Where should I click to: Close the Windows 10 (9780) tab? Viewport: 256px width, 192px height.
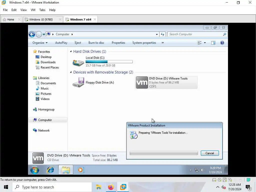[x=60, y=19]
